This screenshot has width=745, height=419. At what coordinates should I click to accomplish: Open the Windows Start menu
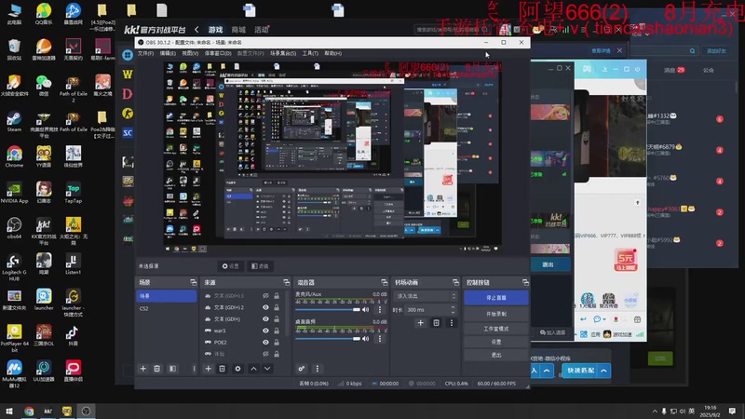point(9,412)
